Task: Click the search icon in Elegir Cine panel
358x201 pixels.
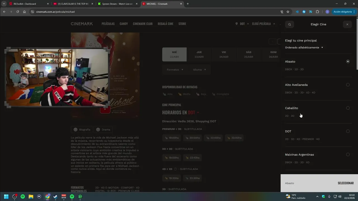Action: pos(289,24)
